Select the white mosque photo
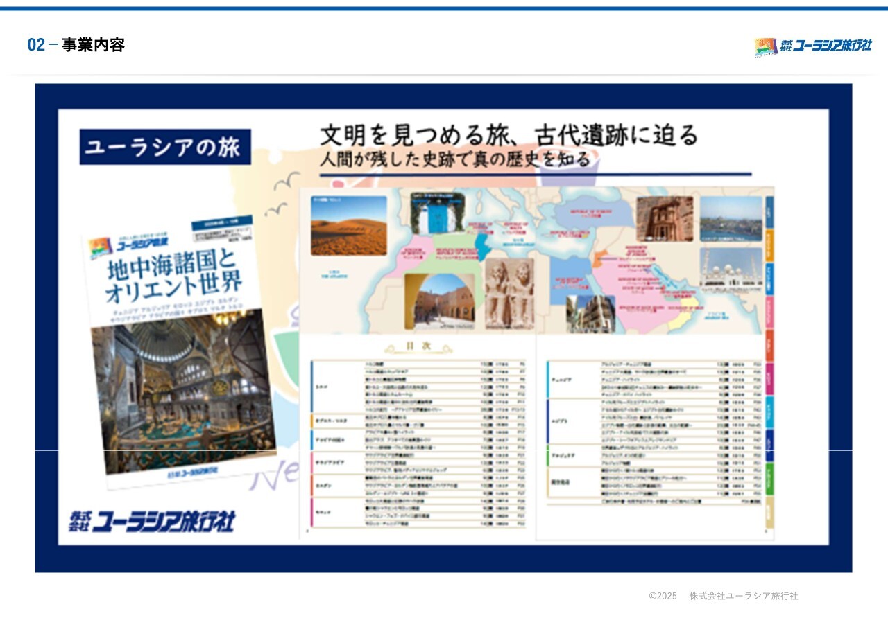 (x=732, y=267)
